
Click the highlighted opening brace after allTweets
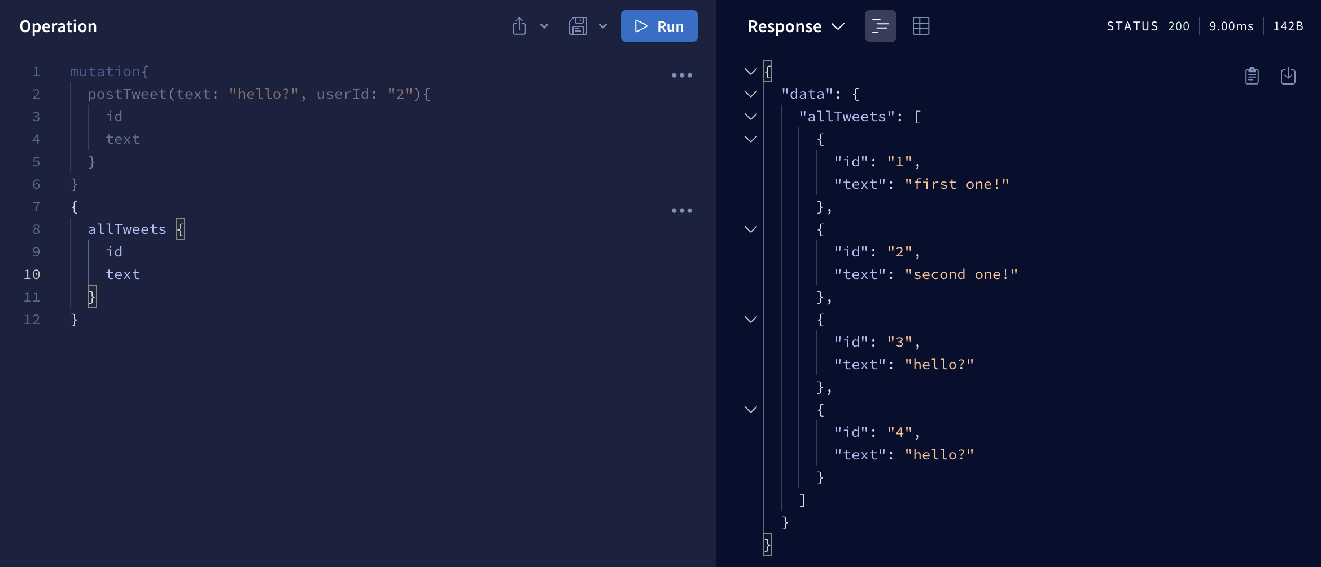[x=180, y=229]
